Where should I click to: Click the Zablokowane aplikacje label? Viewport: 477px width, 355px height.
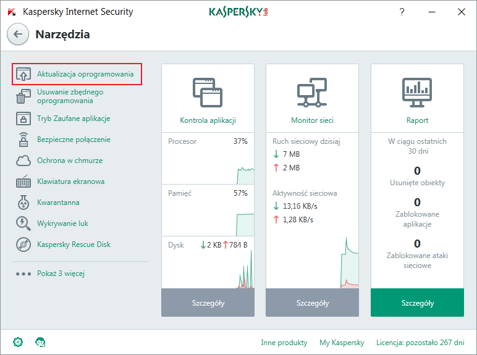417,219
